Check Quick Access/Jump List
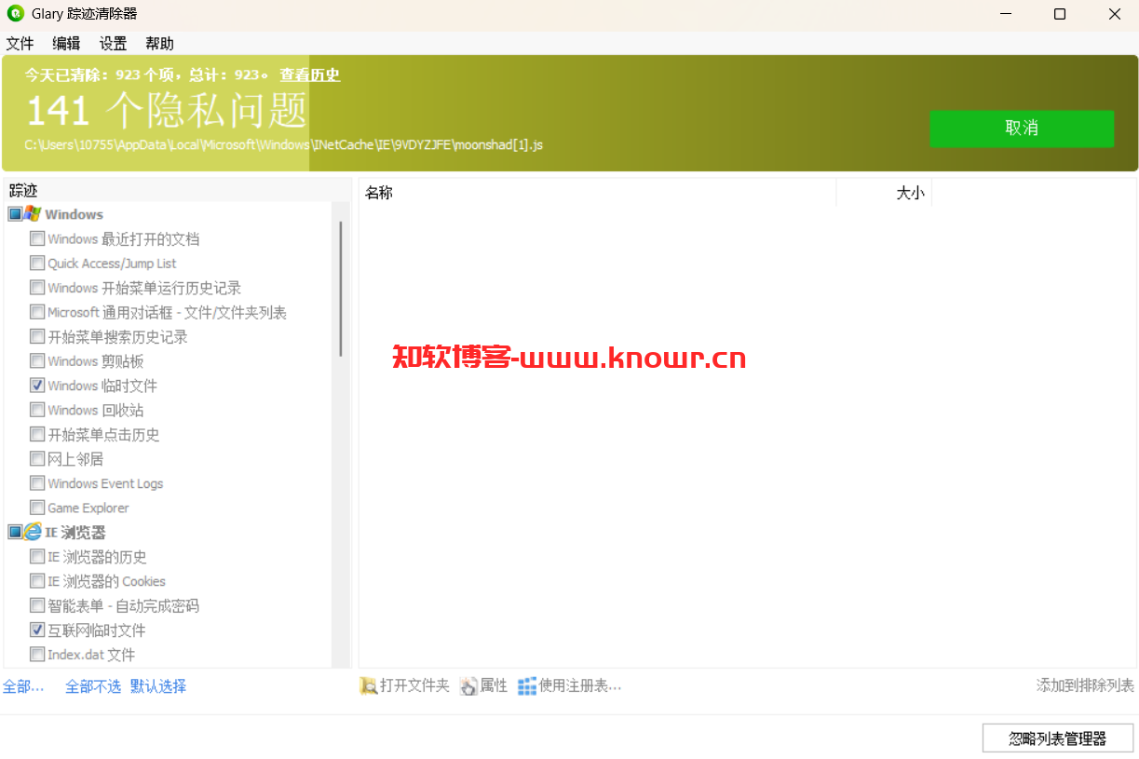Viewport: 1139px width, 759px height. tap(37, 263)
